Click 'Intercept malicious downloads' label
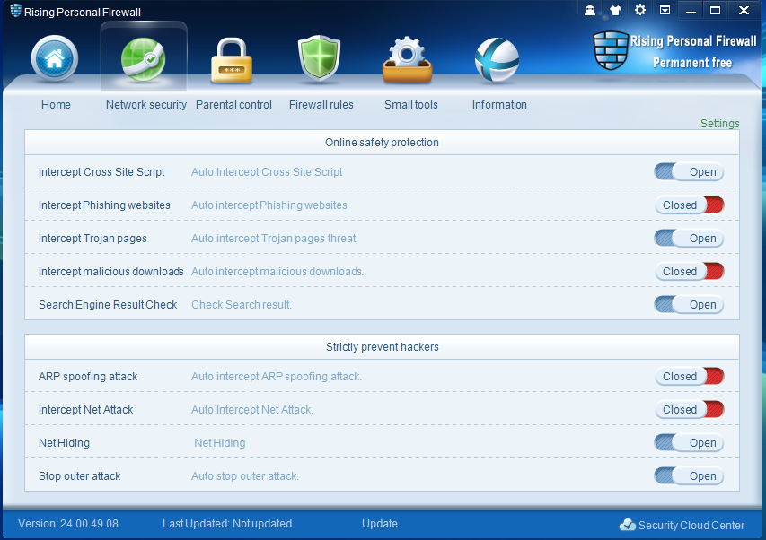 [110, 271]
